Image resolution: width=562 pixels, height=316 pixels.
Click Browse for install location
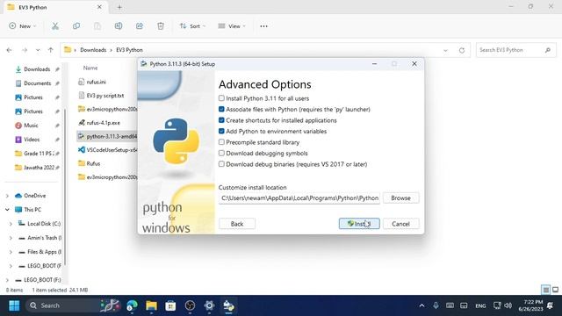[400, 197]
